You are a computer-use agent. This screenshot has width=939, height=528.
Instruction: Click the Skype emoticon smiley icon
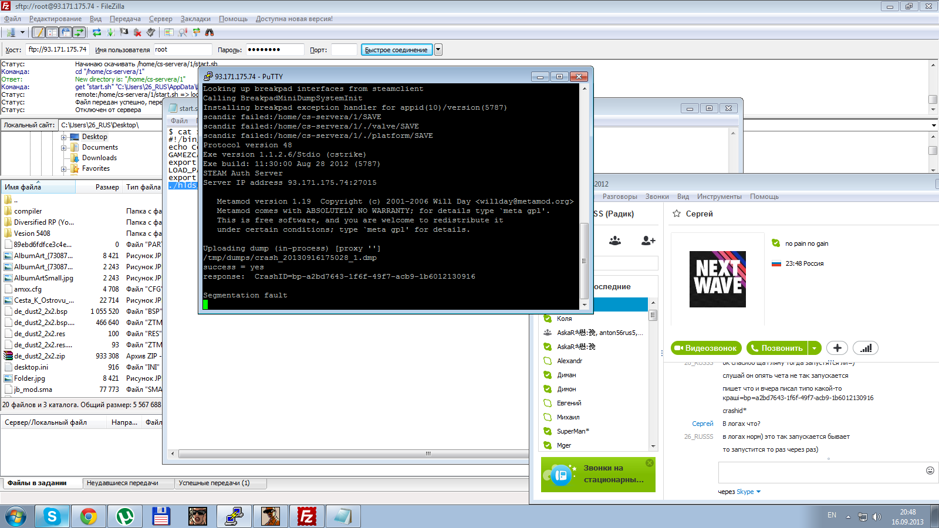click(930, 471)
